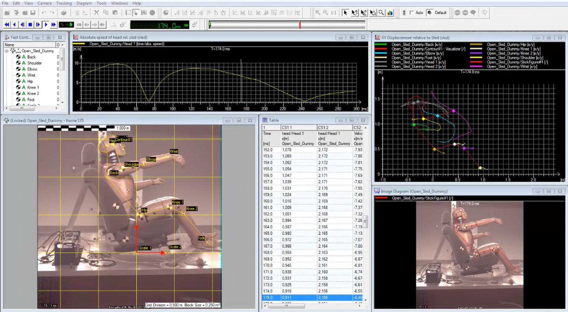Select the highlighted 175.0 row in the Table
Image resolution: width=568 pixels, height=312 pixels.
coord(305,297)
